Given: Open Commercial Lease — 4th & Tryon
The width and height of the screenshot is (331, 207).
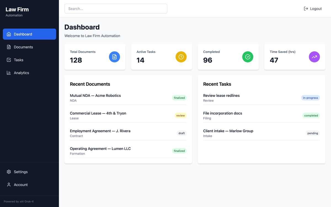Looking at the screenshot, I should 98,113.
